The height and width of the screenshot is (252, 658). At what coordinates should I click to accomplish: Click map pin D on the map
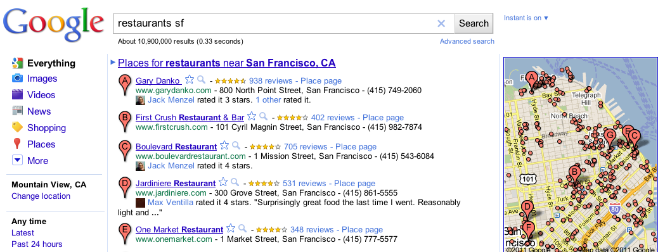coord(527,211)
